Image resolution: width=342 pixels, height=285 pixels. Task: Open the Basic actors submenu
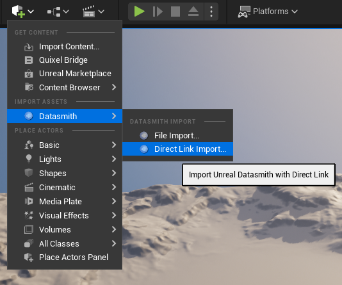tap(65, 145)
